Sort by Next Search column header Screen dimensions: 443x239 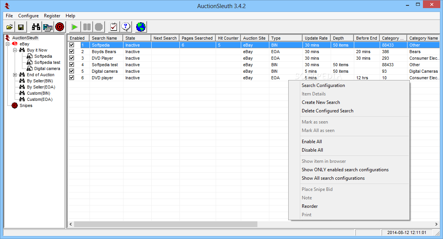[165, 38]
